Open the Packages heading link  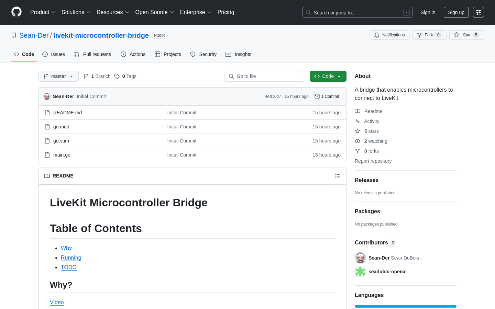pyautogui.click(x=367, y=211)
